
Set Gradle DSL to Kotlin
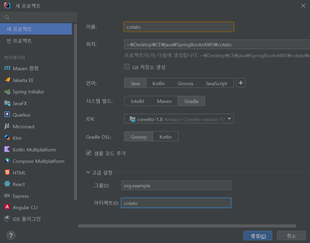(166, 137)
